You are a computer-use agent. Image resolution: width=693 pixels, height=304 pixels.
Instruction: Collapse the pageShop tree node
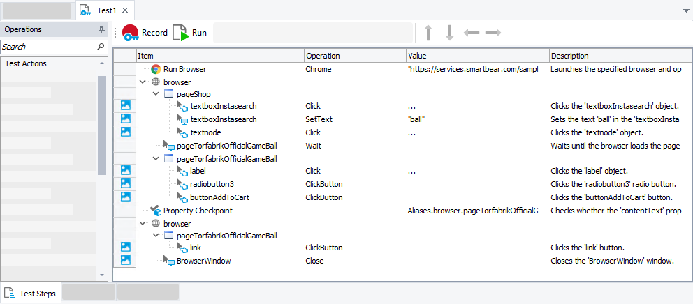[x=156, y=94]
